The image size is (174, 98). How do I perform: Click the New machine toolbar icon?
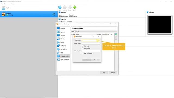pos(60,7)
